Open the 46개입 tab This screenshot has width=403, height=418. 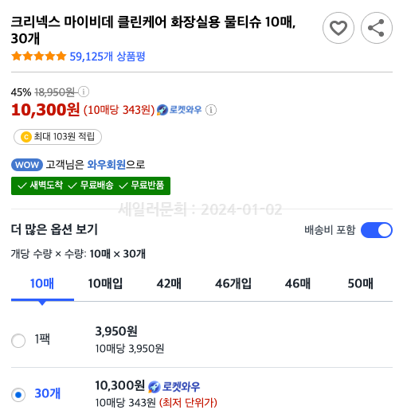(233, 283)
